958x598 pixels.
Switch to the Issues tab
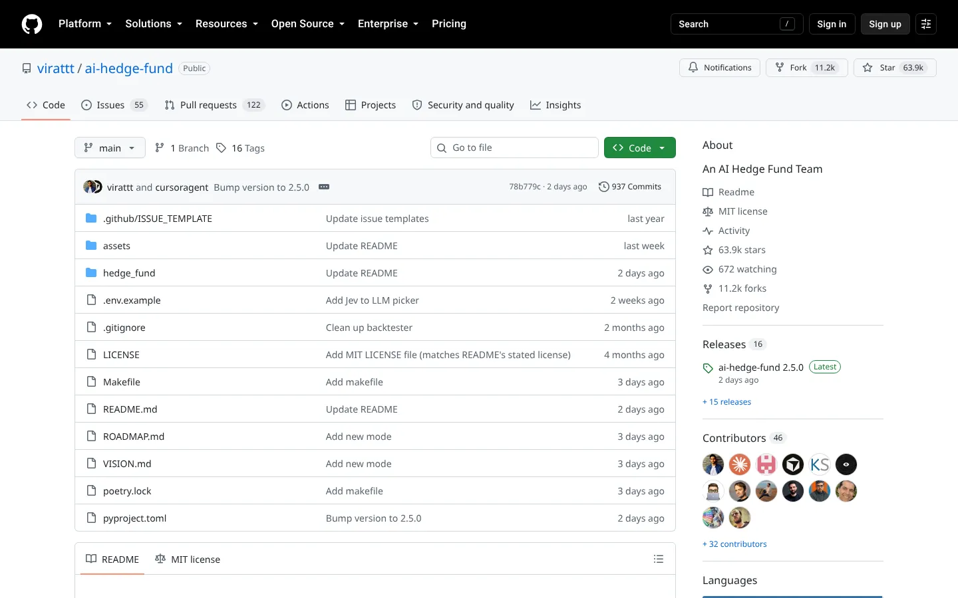tap(114, 105)
